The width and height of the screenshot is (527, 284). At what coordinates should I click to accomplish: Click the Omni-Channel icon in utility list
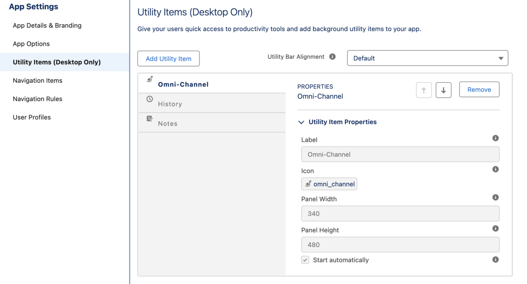click(x=149, y=79)
